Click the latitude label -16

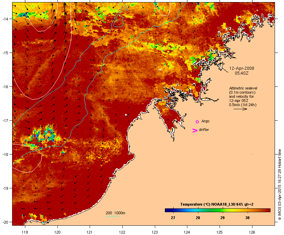[x=5, y=87]
